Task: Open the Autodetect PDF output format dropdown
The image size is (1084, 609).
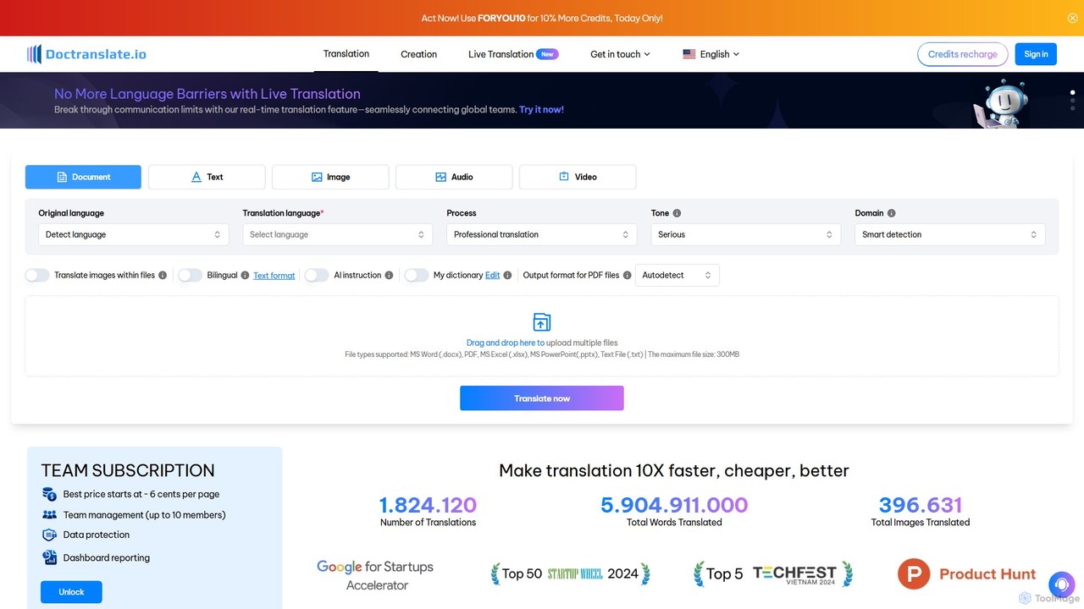Action: point(677,275)
